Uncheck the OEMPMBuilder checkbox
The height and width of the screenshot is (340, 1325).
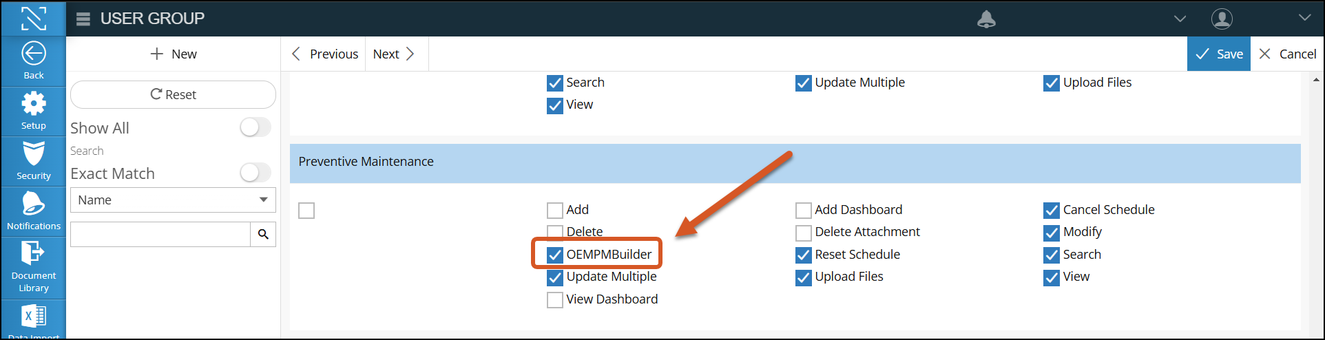[x=555, y=255]
